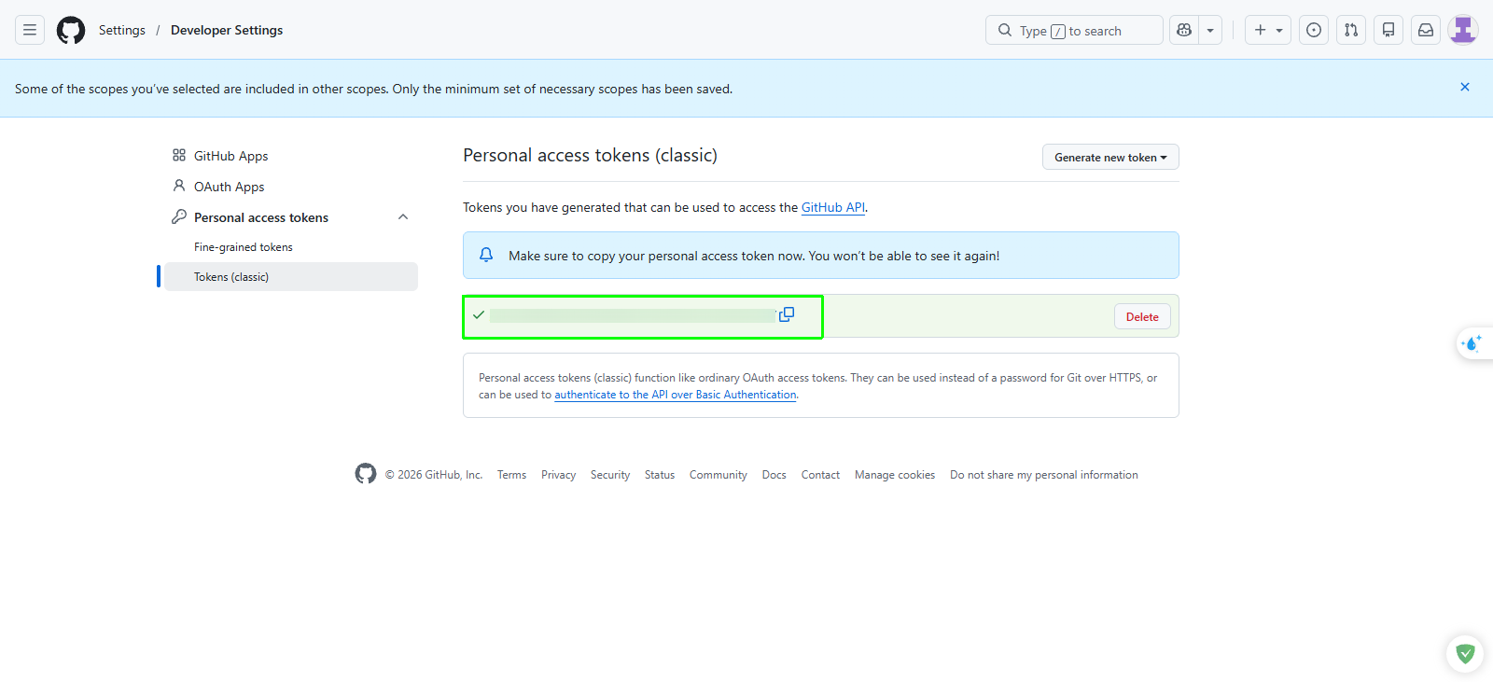Open Terms footer link

coord(511,475)
